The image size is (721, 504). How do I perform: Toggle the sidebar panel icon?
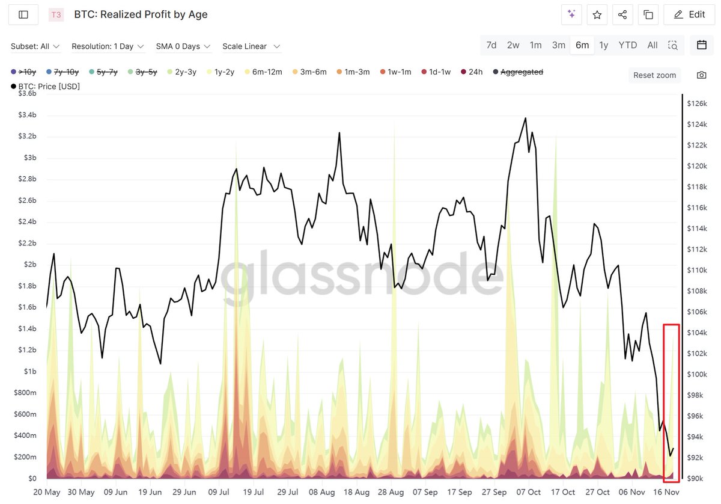coord(23,14)
